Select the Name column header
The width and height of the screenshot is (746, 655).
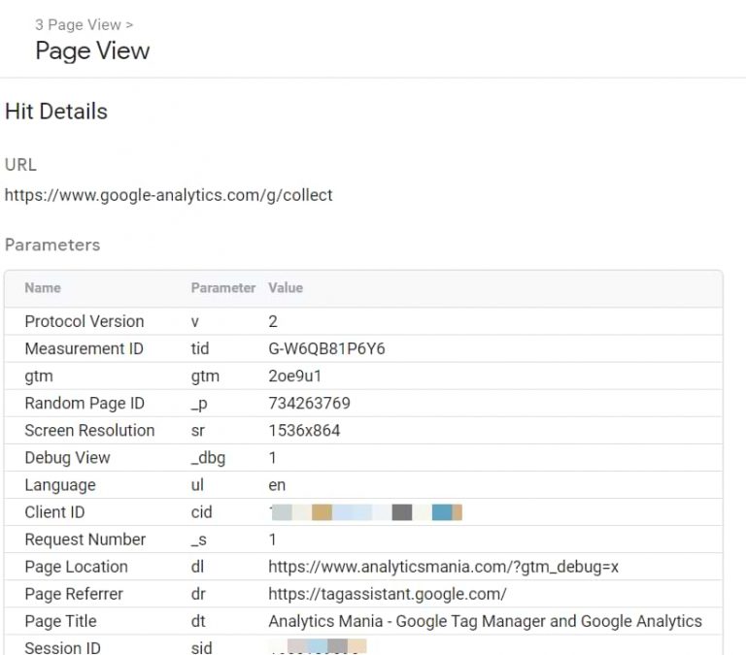42,287
